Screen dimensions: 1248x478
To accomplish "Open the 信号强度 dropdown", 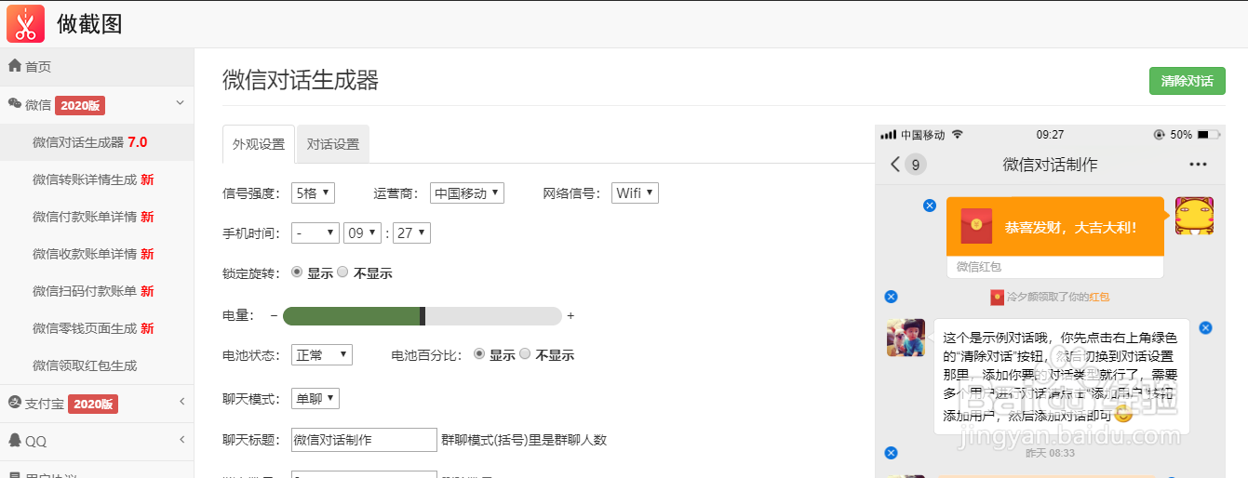I will 313,193.
